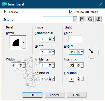This screenshot has width=105, height=101.
Task: Toggle the Preview on Image checkbox
Action: (71, 12)
